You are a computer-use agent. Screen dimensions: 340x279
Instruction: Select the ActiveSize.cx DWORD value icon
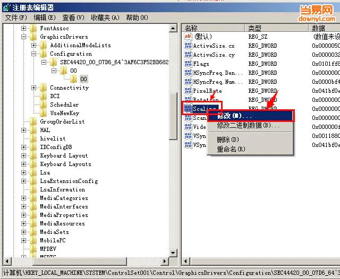click(x=188, y=46)
